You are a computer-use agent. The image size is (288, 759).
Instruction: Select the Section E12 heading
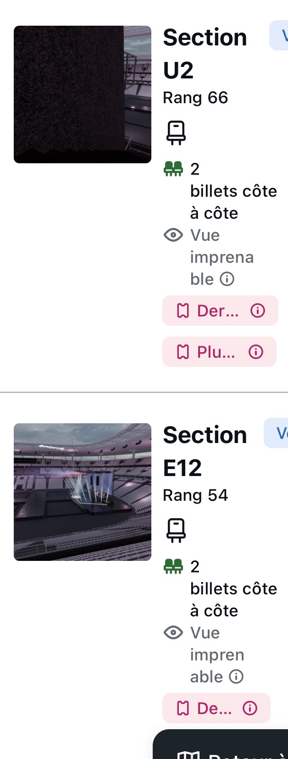click(205, 451)
